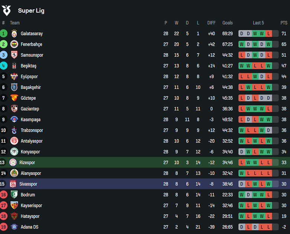
Task: Click the Antalyaspor club crest icon
Action: pyautogui.click(x=14, y=141)
